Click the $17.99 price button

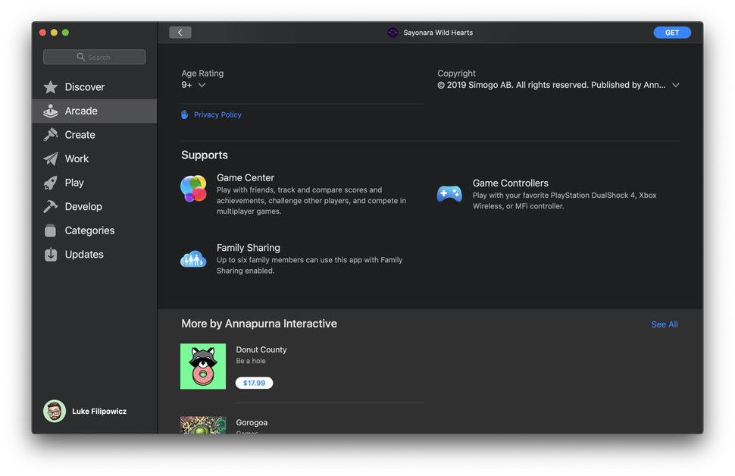click(254, 383)
